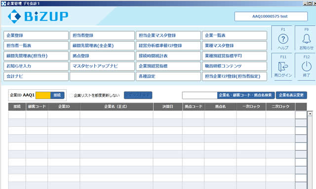Open 各種設定 menu button
This screenshot has height=189, width=316.
pyautogui.click(x=168, y=76)
